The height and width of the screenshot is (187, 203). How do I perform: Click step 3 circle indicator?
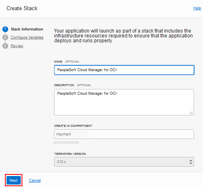5,46
